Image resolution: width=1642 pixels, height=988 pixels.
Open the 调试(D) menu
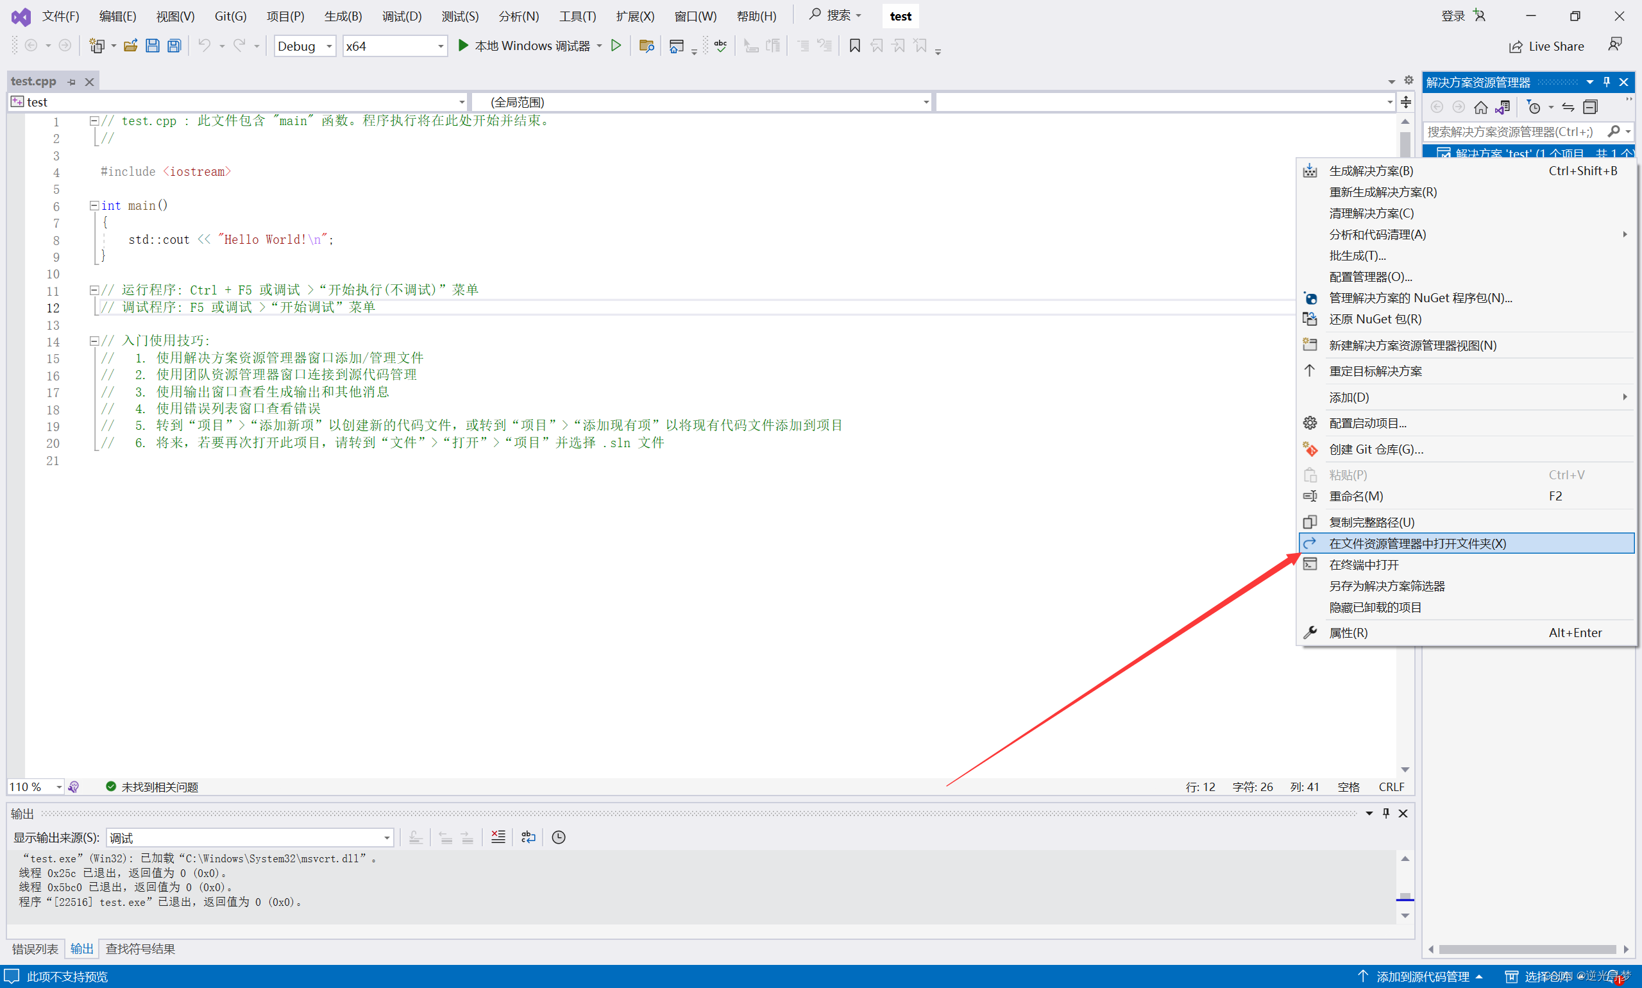[x=402, y=16]
